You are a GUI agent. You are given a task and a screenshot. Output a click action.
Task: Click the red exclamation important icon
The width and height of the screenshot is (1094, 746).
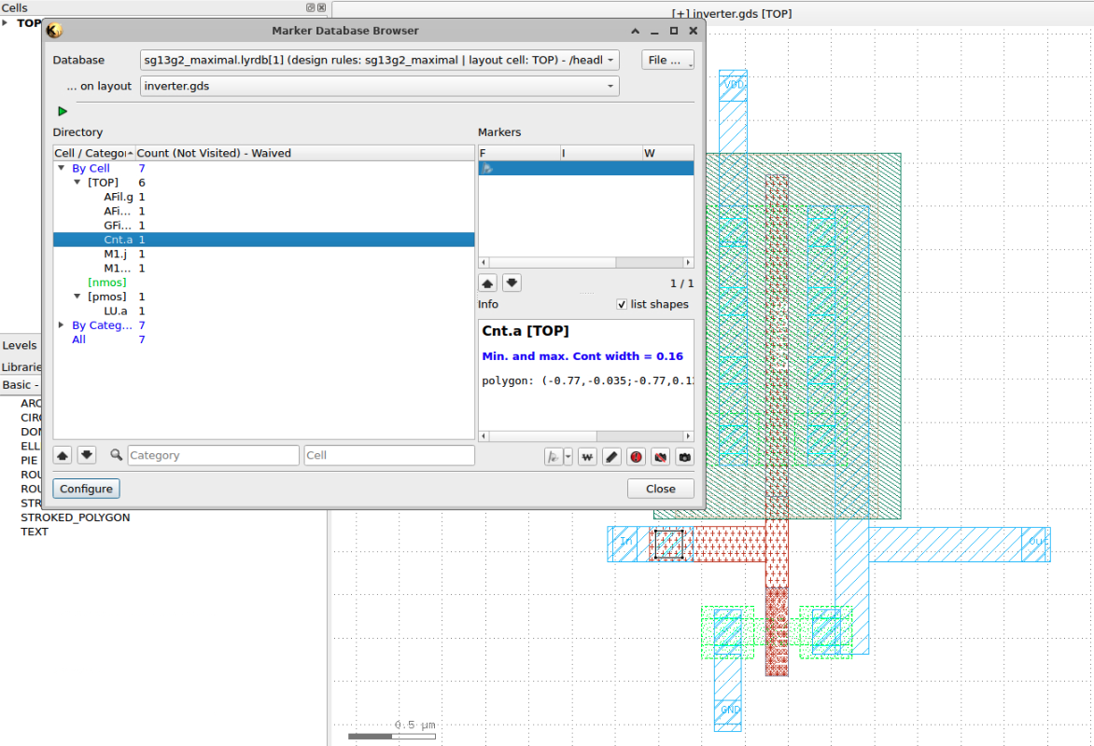pyautogui.click(x=637, y=457)
